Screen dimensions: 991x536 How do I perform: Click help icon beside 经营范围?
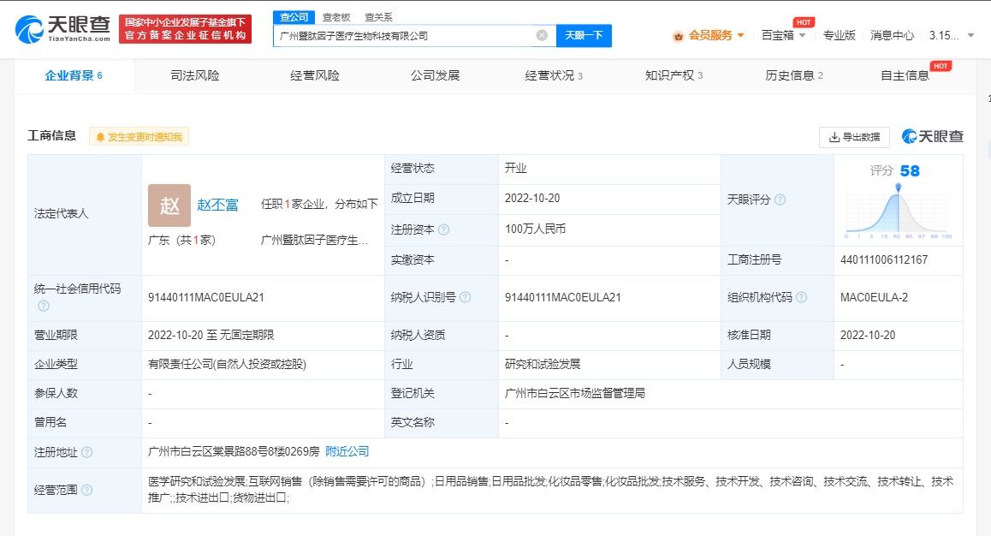pyautogui.click(x=86, y=491)
